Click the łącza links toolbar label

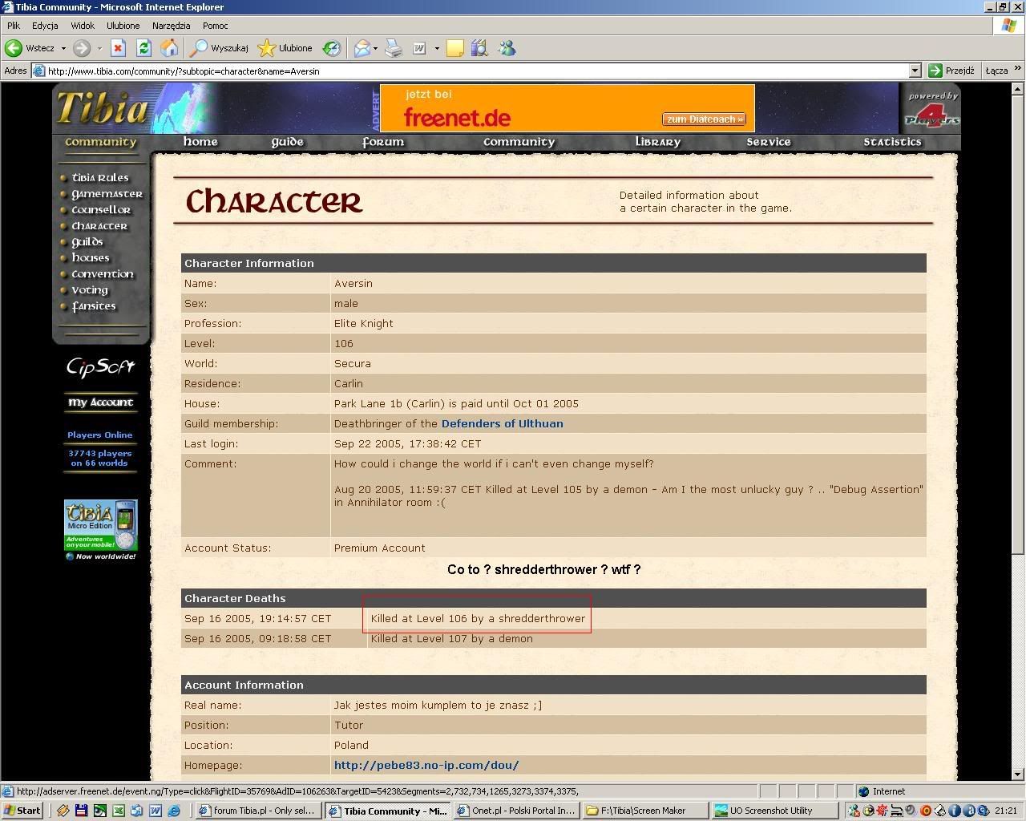[996, 71]
